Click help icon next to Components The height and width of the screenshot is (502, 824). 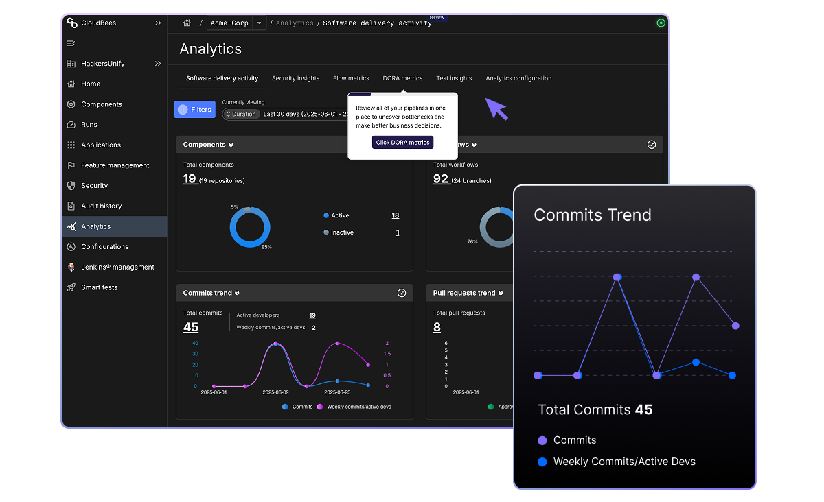(x=231, y=145)
